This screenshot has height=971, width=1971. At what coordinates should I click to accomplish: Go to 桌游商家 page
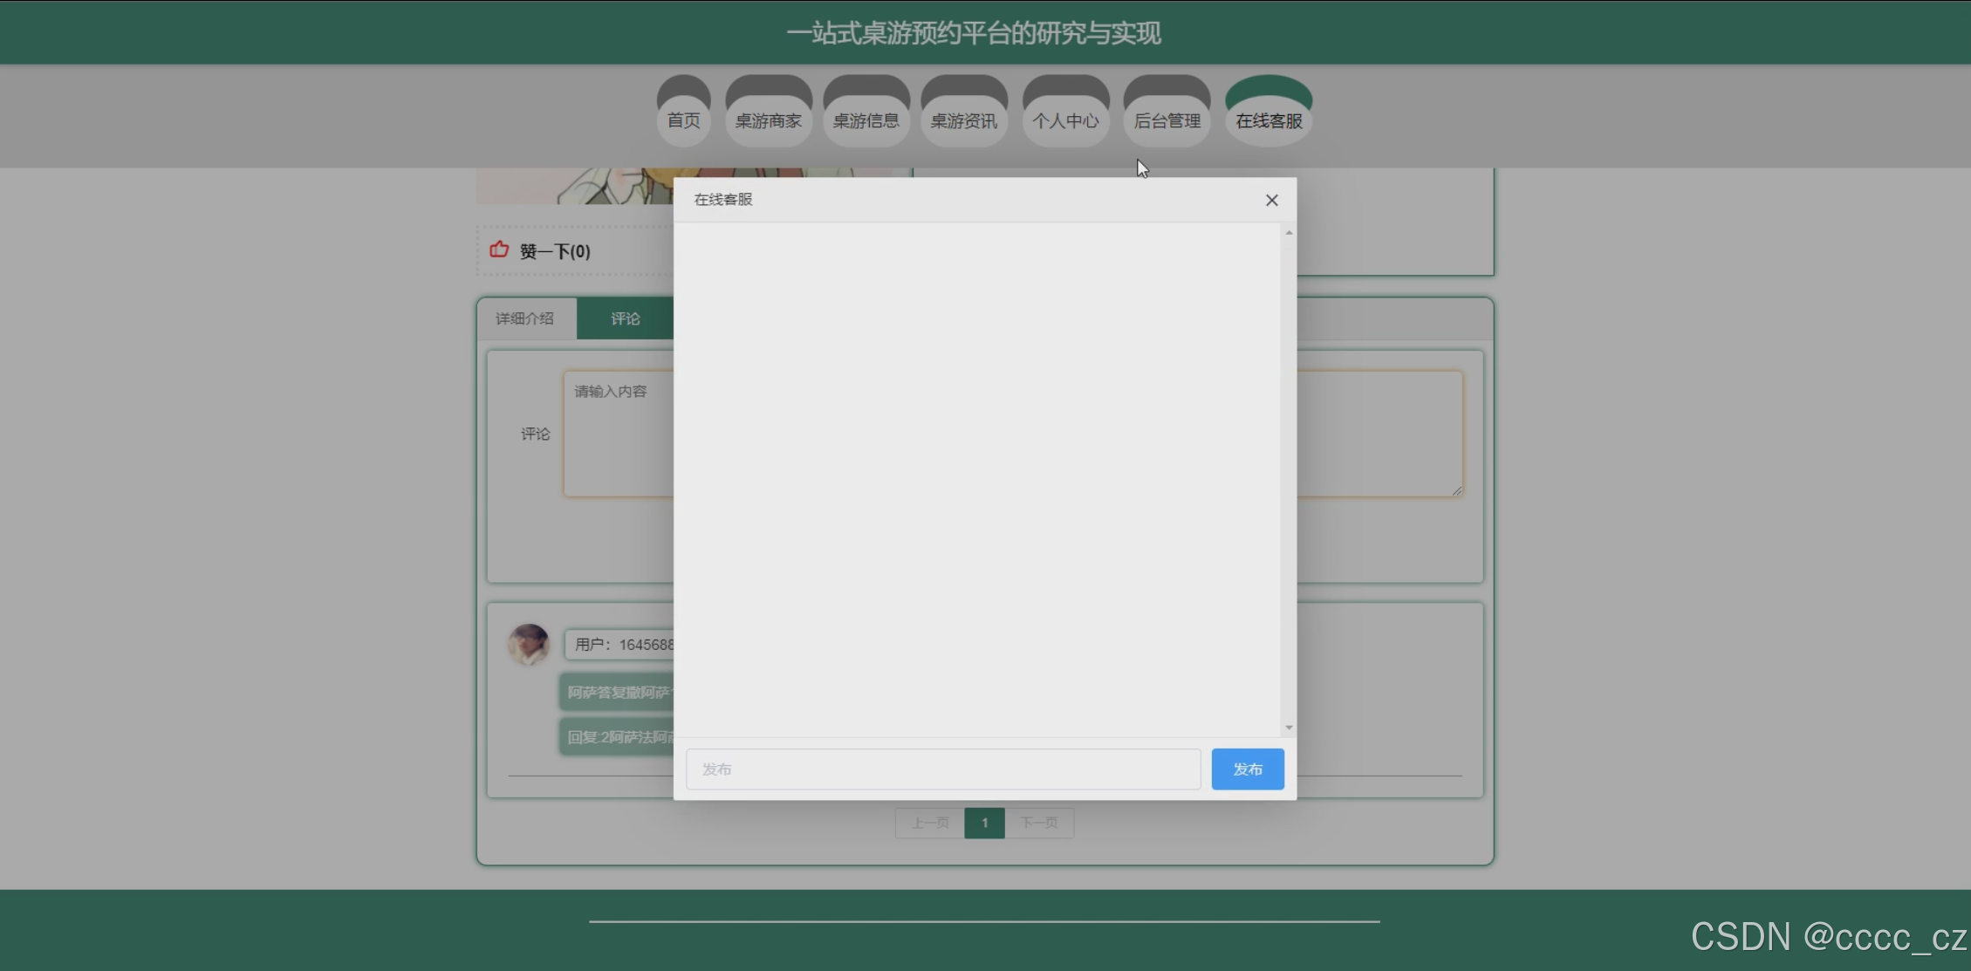click(x=768, y=120)
